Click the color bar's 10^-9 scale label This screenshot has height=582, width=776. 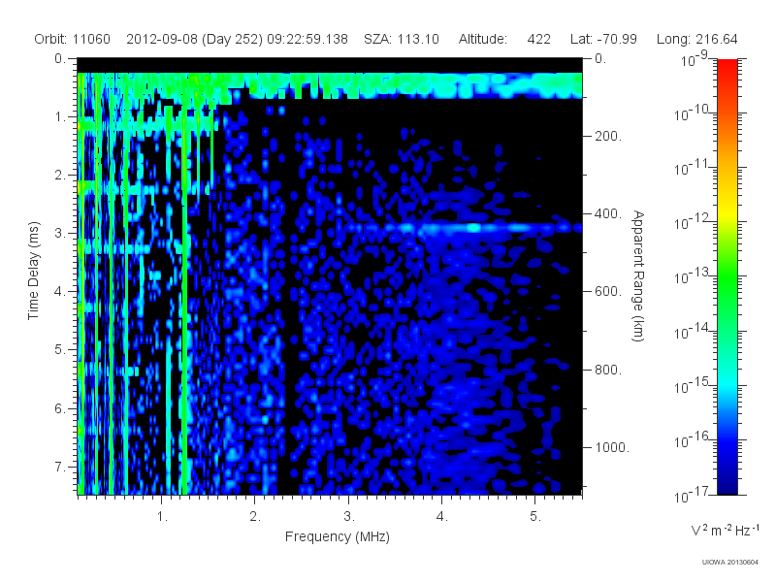click(695, 59)
